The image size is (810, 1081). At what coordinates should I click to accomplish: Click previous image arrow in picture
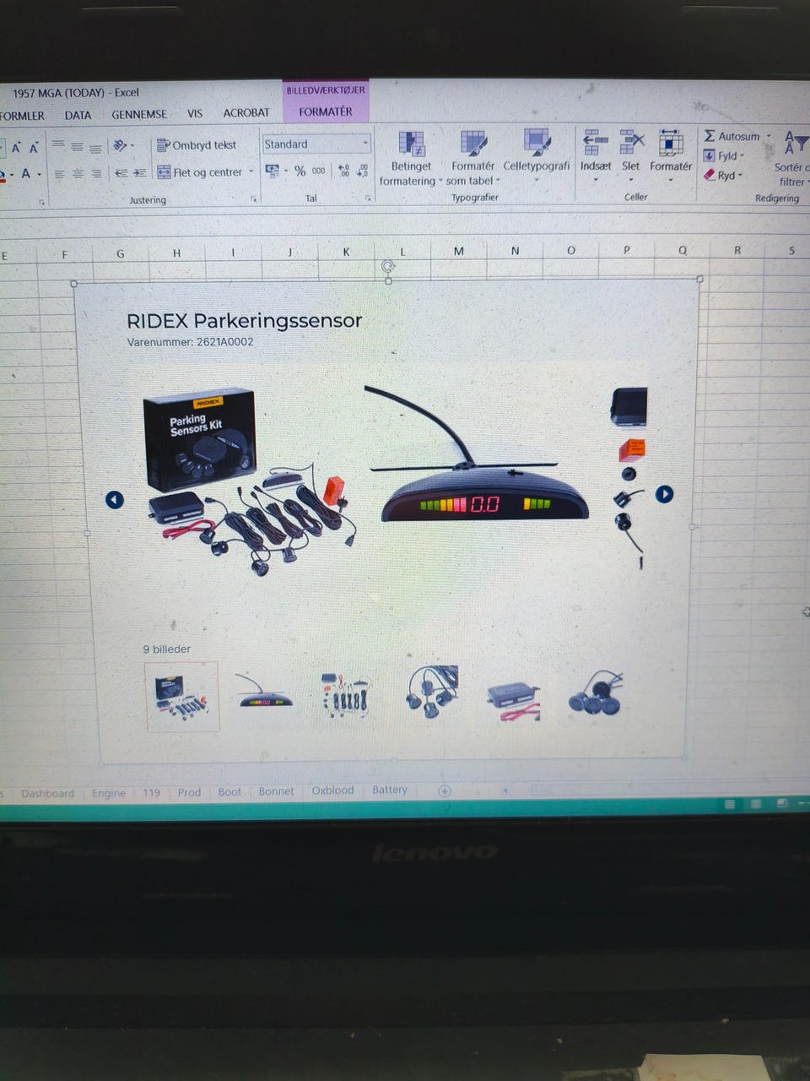coord(115,500)
